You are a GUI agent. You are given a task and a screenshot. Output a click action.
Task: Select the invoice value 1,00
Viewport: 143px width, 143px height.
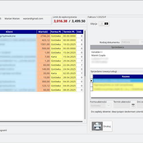tap(43, 53)
